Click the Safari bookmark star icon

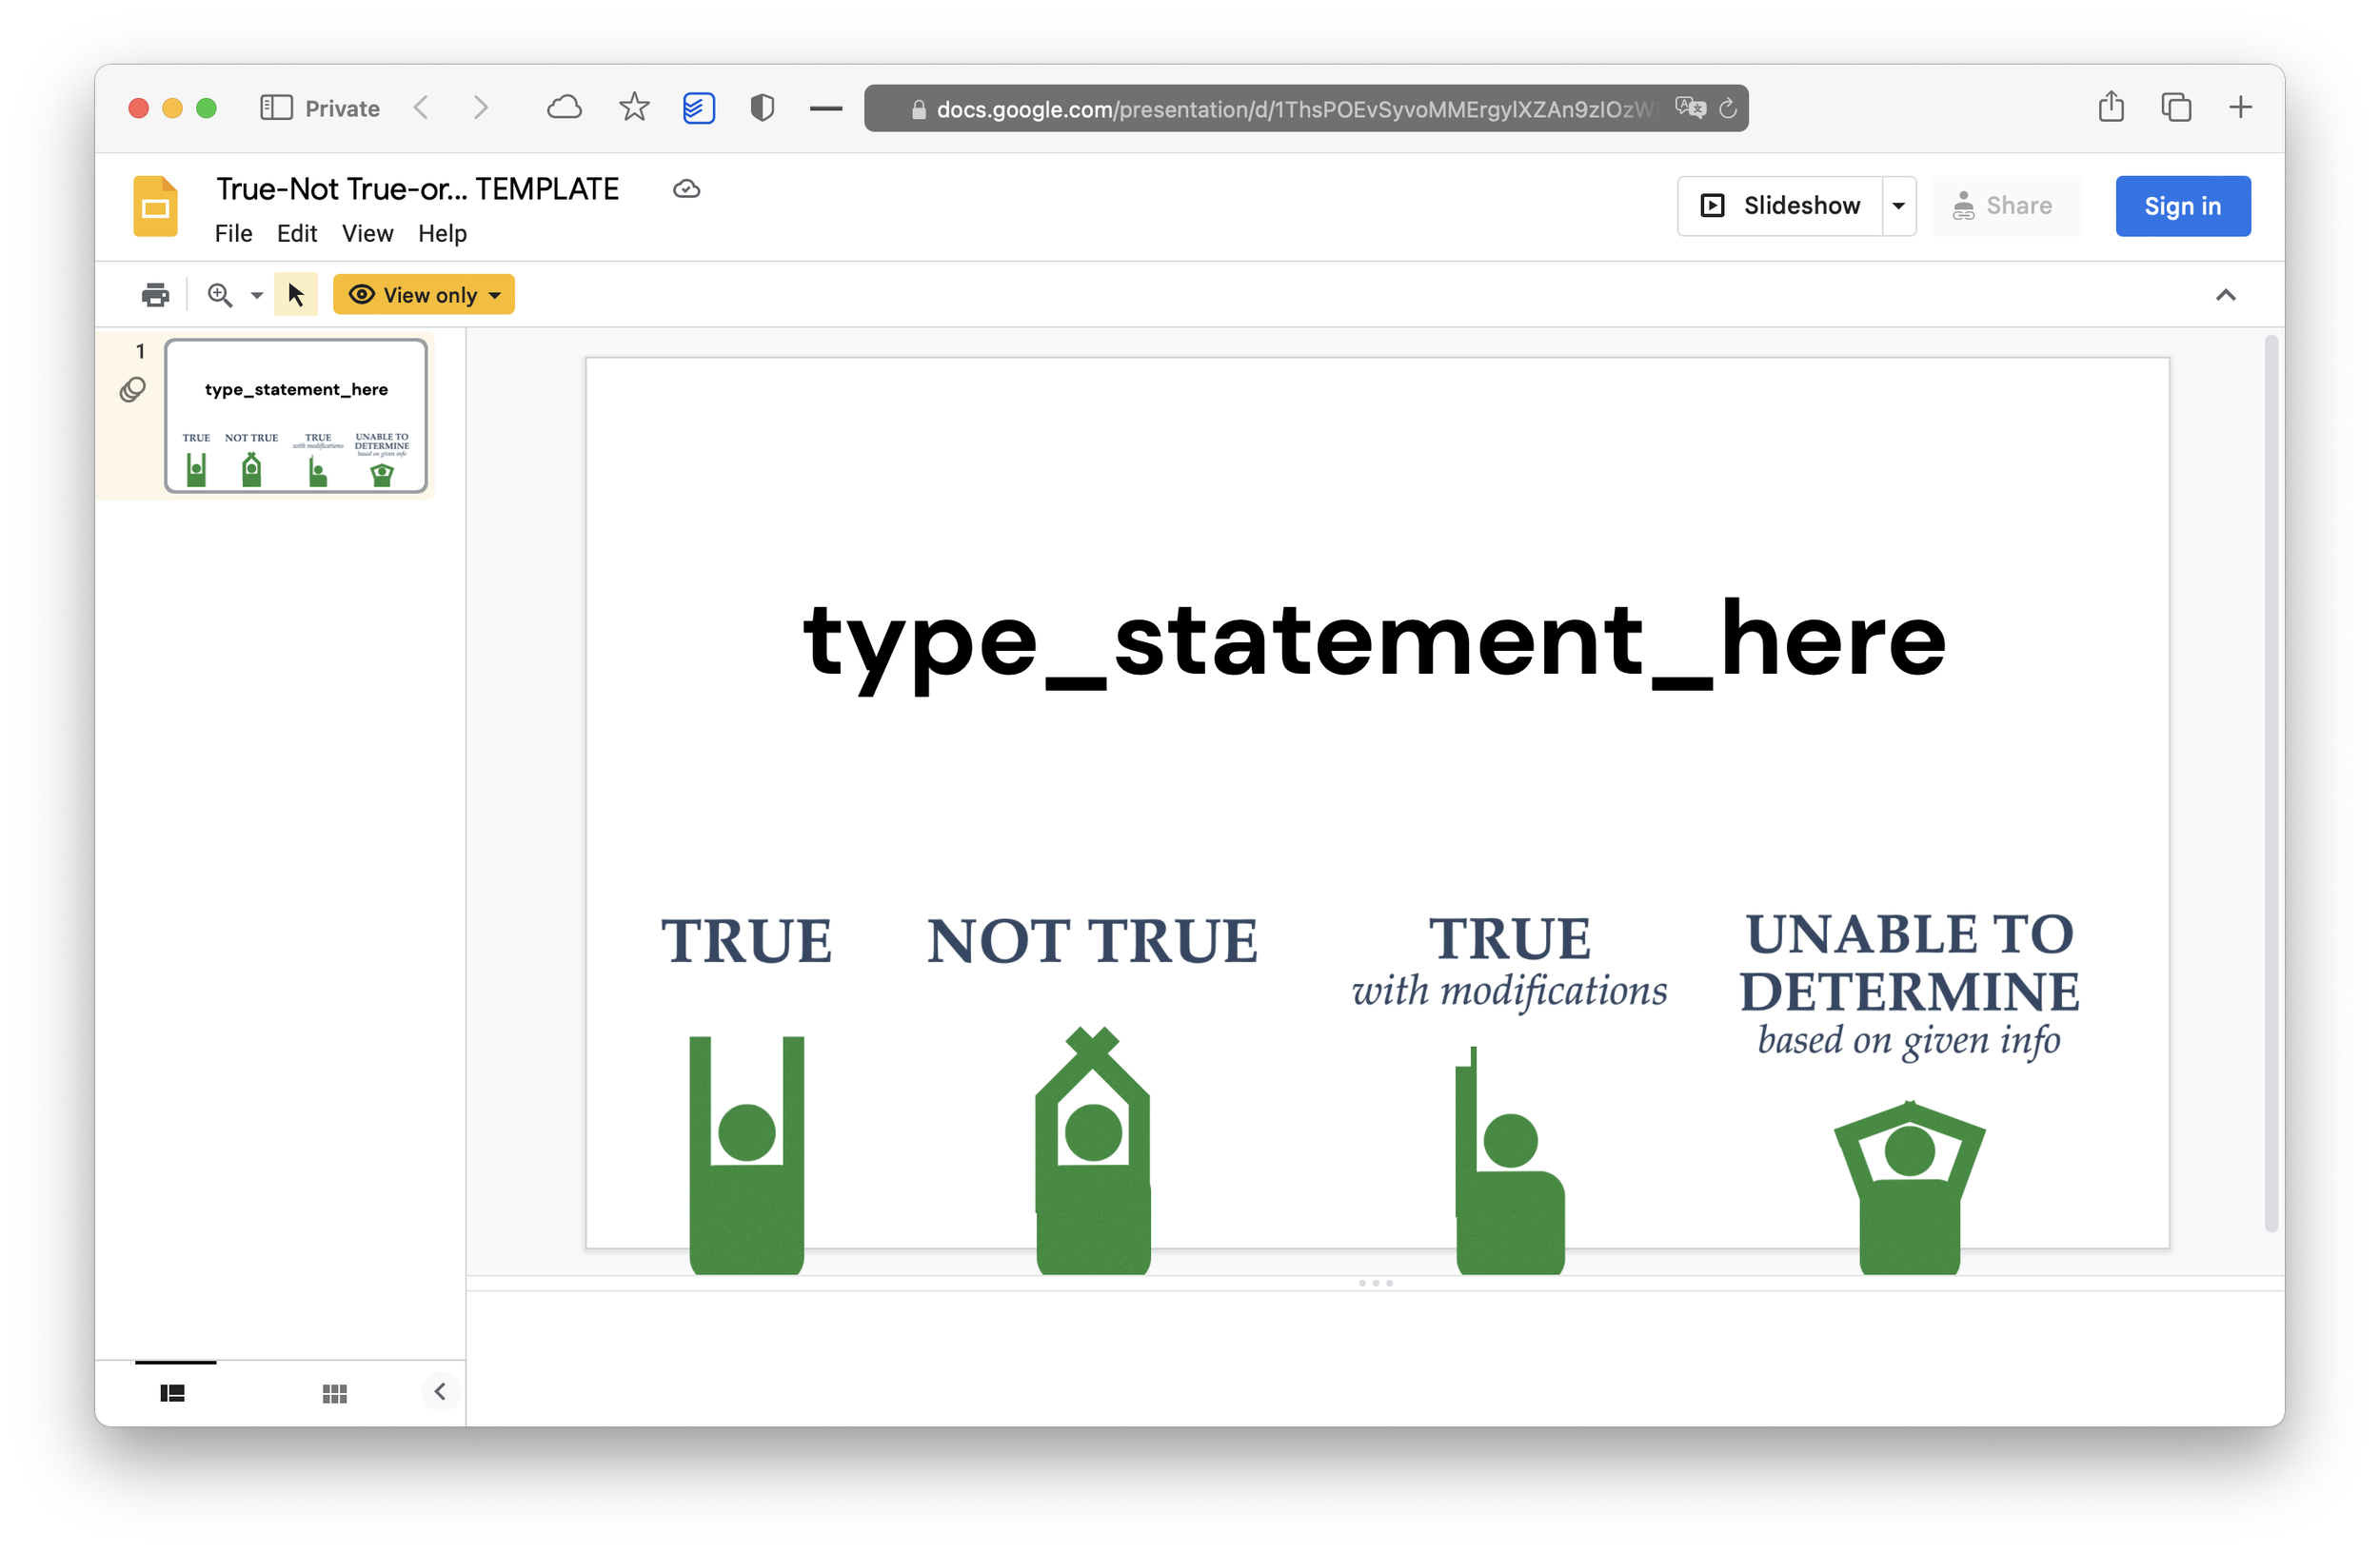(634, 107)
